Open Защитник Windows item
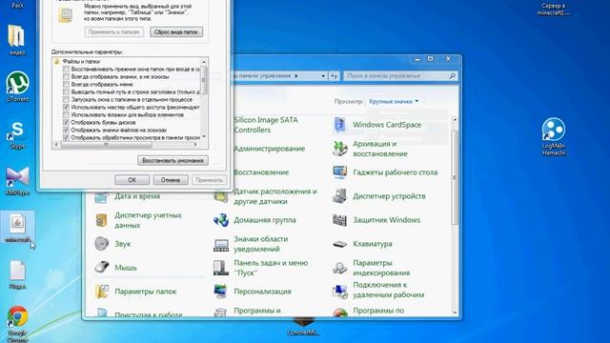Viewport: 610px width, 343px height. tap(376, 220)
